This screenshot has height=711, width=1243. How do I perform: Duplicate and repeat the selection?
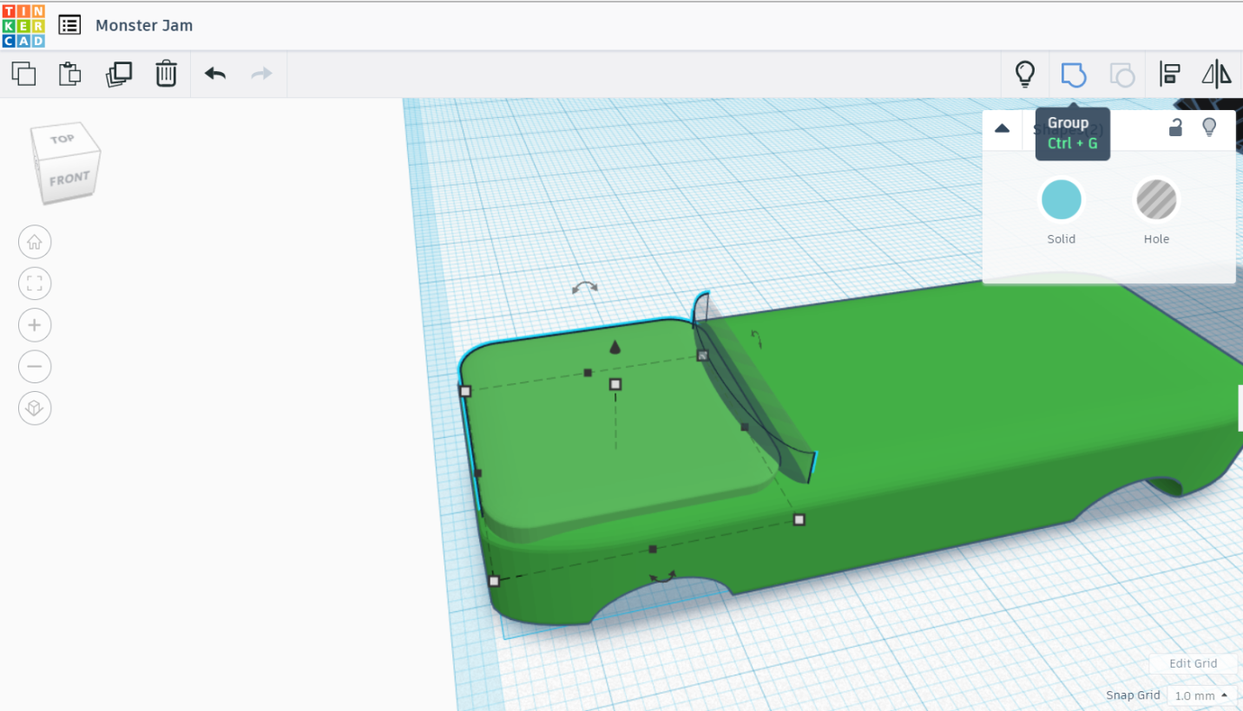pos(118,74)
